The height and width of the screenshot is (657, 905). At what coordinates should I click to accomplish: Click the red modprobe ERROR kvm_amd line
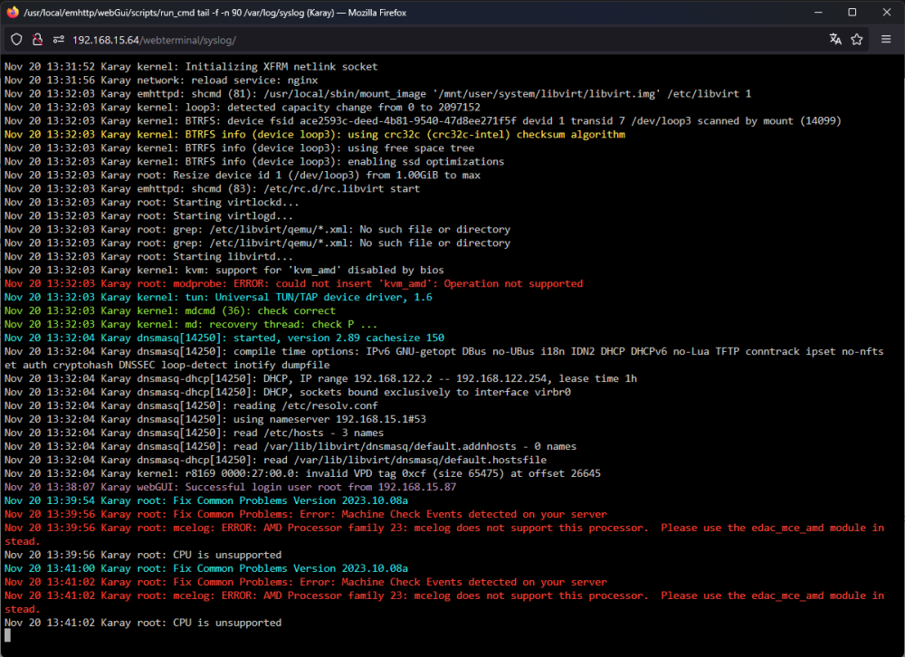tap(294, 283)
